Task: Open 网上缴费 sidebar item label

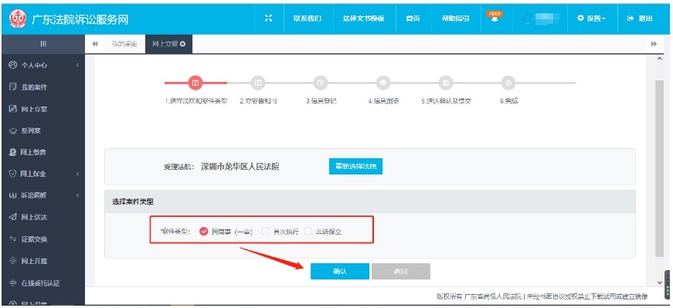Action: tap(34, 152)
